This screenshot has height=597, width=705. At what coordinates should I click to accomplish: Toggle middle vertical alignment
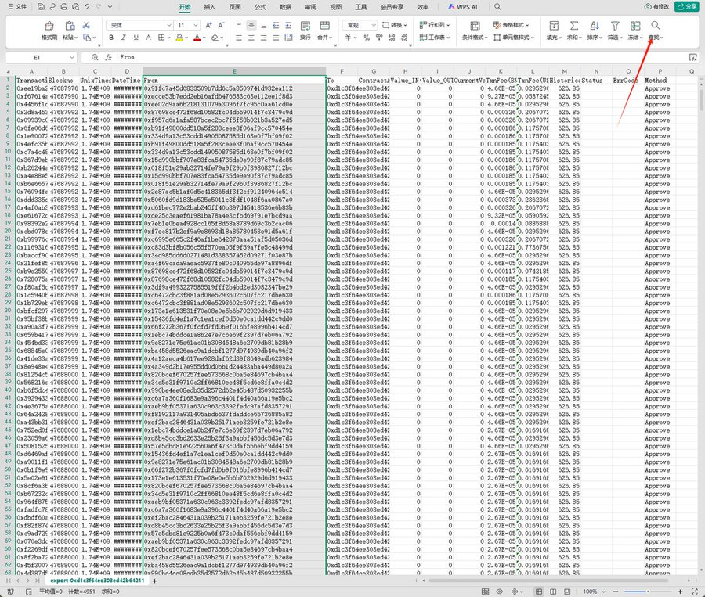251,25
